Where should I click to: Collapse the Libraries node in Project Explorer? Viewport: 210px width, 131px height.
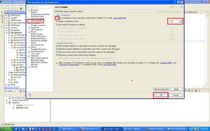coord(12,65)
